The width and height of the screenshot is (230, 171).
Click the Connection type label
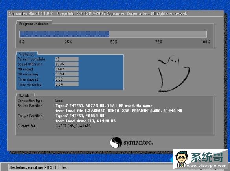30,101
